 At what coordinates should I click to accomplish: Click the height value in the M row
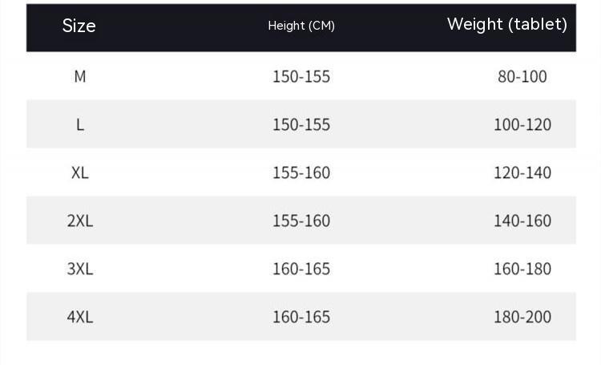301,76
